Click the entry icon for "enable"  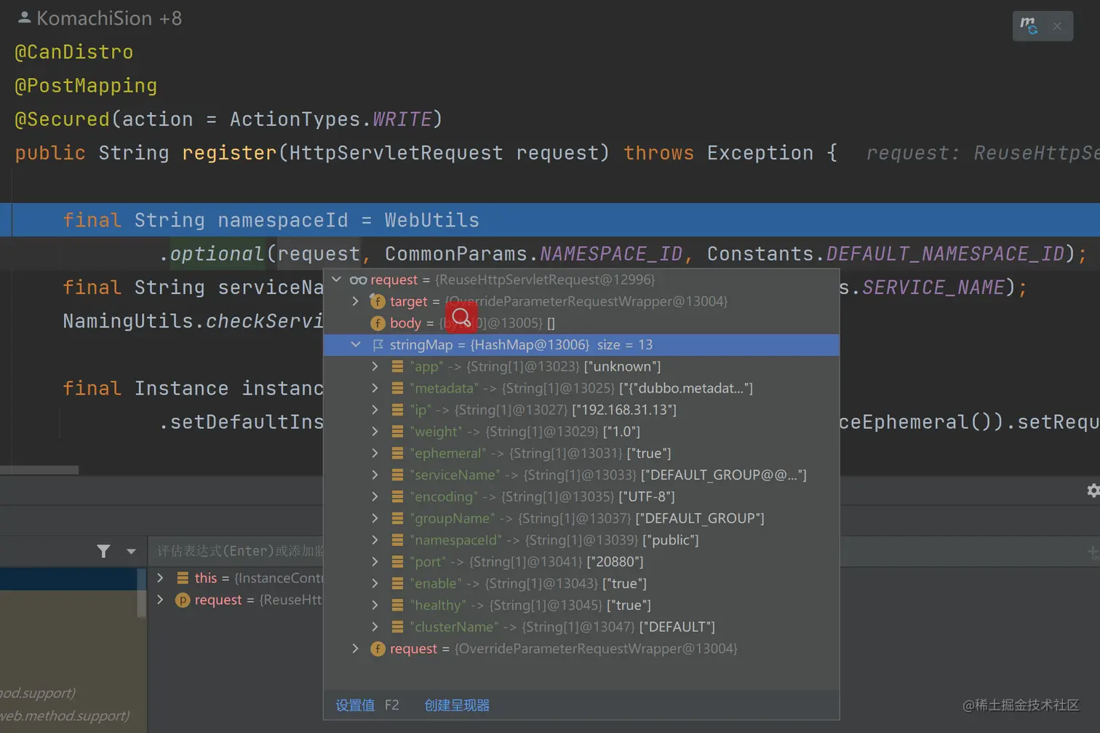(x=397, y=584)
